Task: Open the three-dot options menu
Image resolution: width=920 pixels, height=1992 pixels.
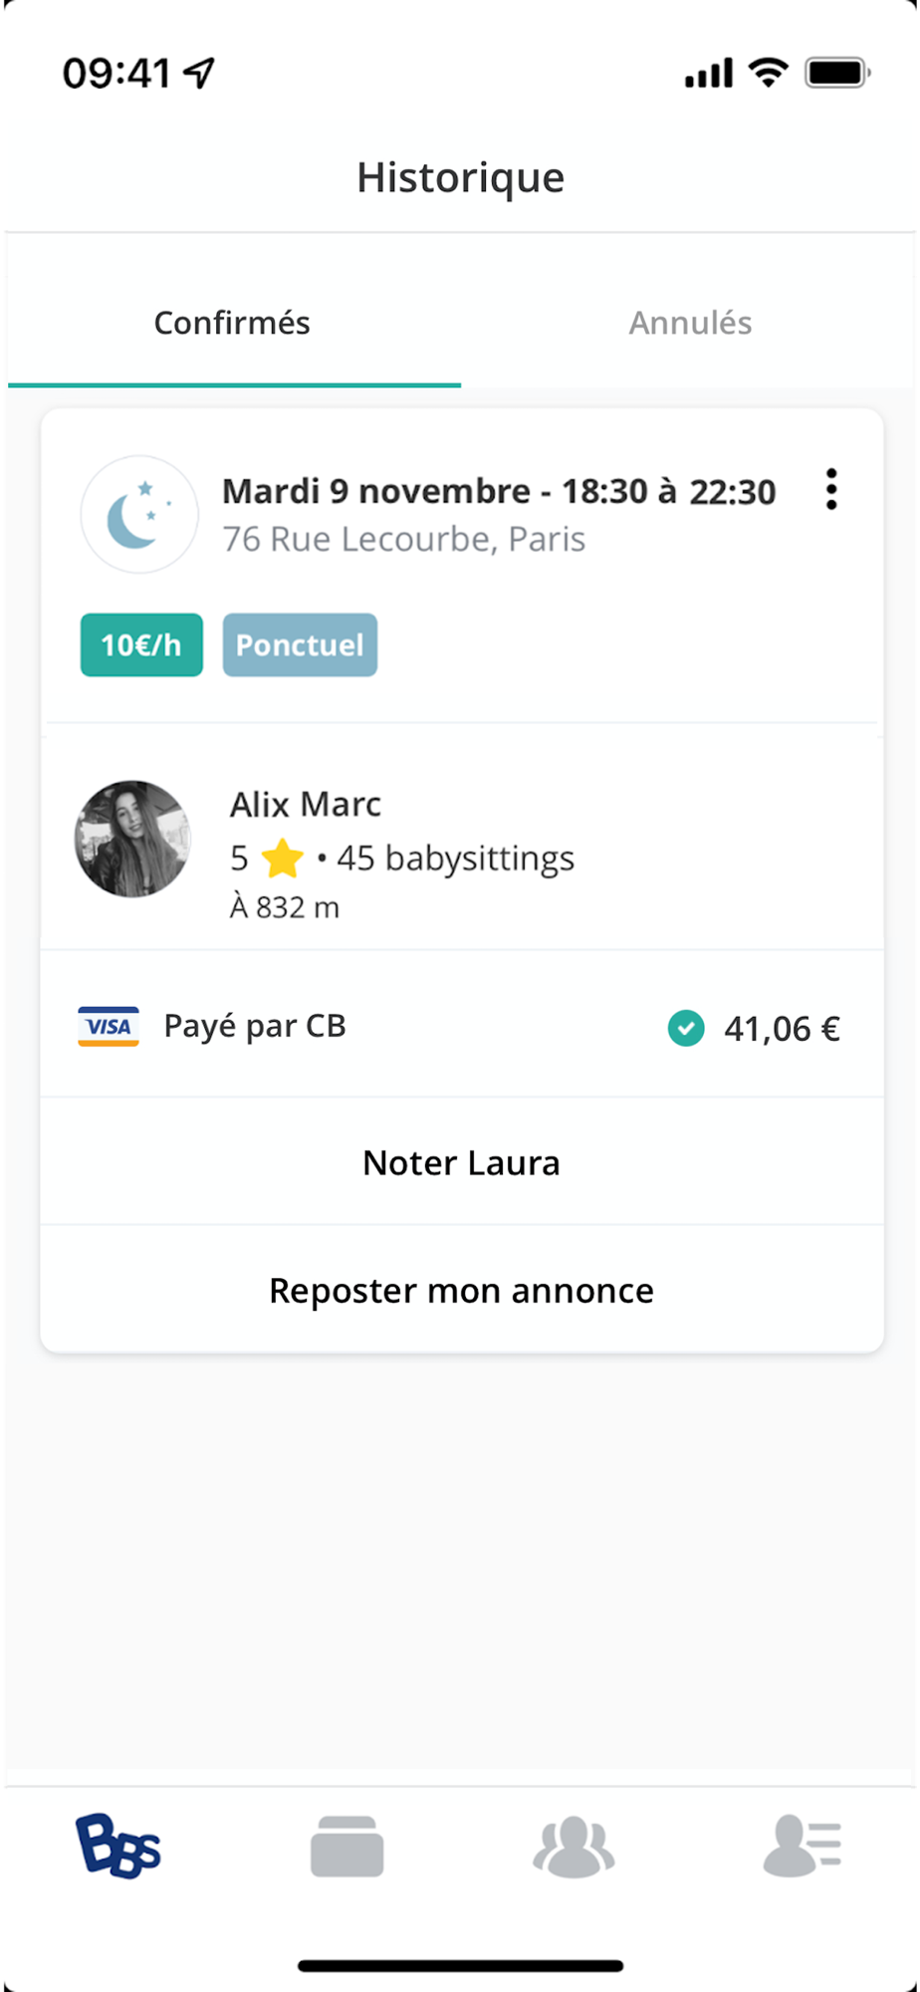Action: [831, 490]
